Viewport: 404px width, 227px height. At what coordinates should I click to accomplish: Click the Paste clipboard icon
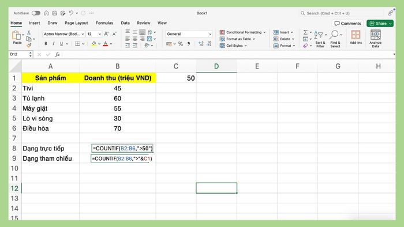17,35
